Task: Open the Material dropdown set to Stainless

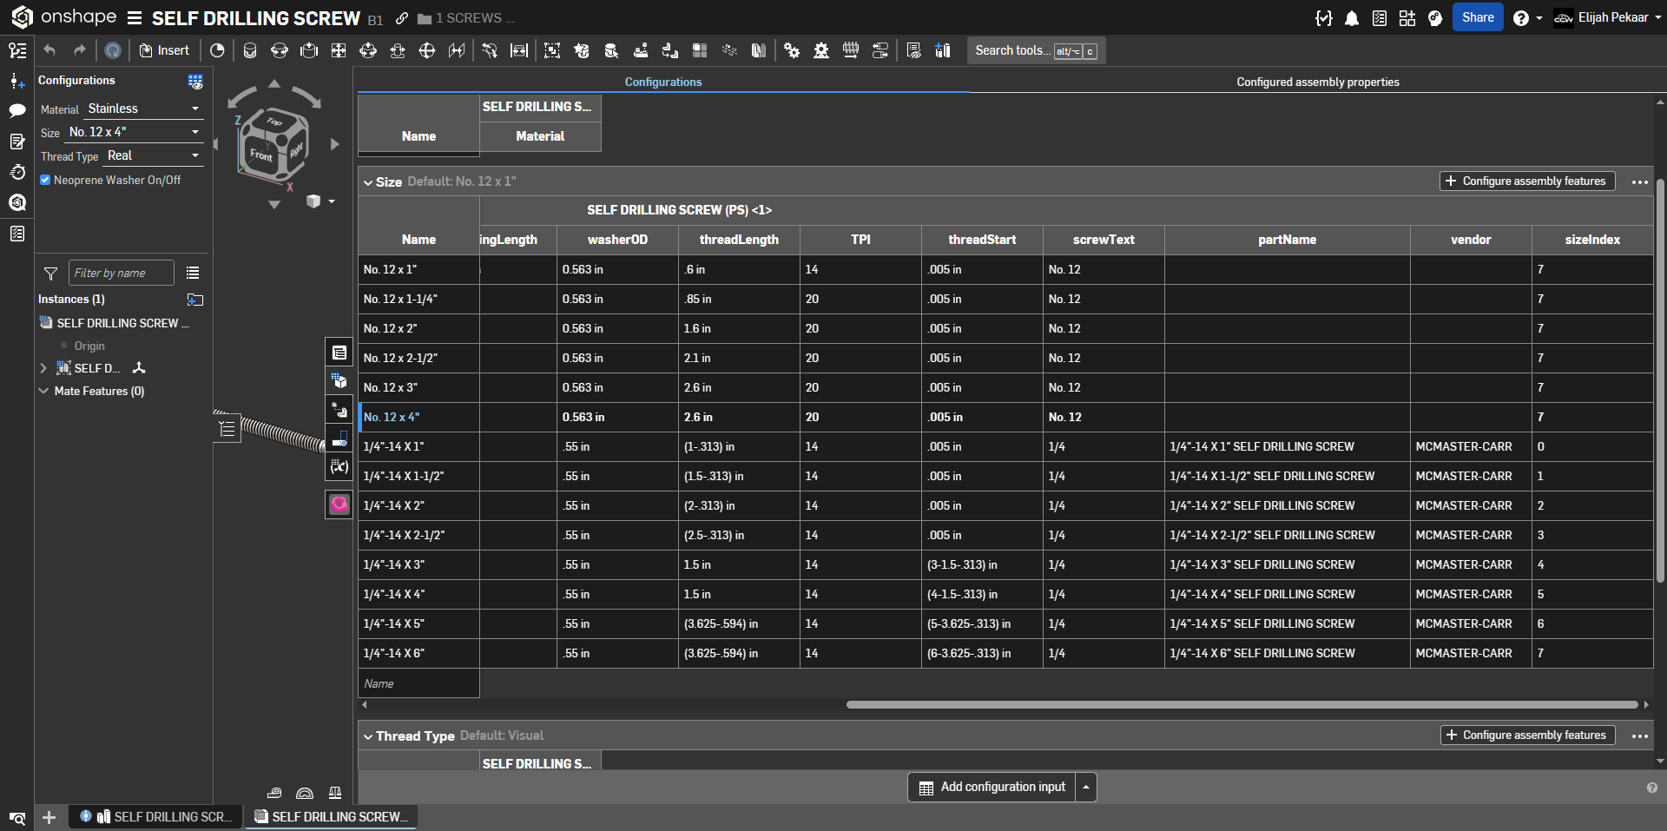Action: click(143, 109)
